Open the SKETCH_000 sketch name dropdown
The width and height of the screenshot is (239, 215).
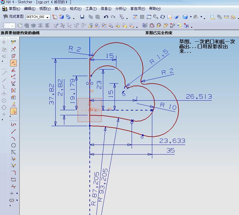[x=48, y=17]
